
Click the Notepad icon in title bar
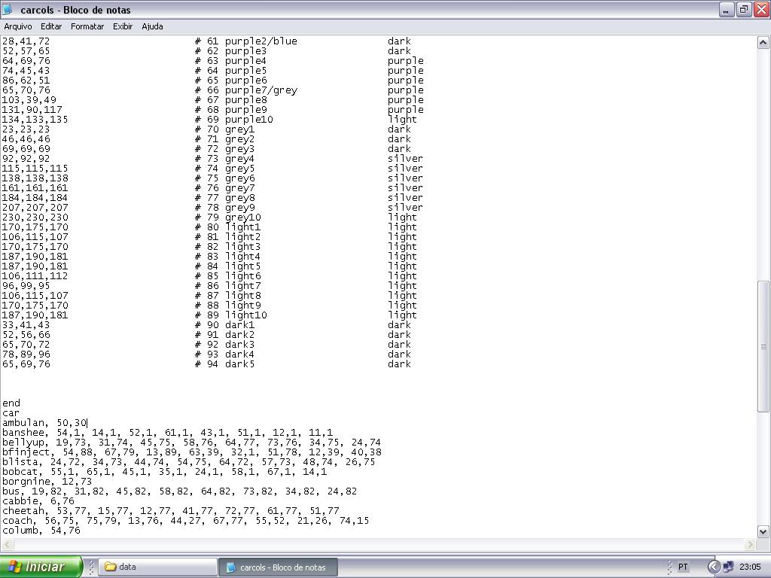pyautogui.click(x=8, y=9)
